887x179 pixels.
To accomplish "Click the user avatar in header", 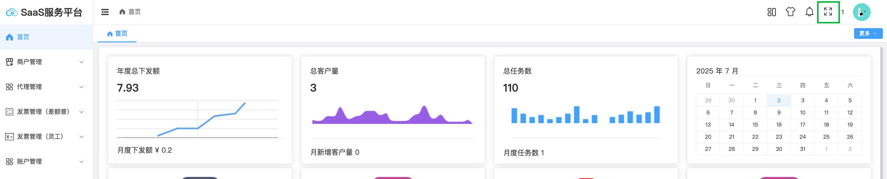I will (x=861, y=12).
